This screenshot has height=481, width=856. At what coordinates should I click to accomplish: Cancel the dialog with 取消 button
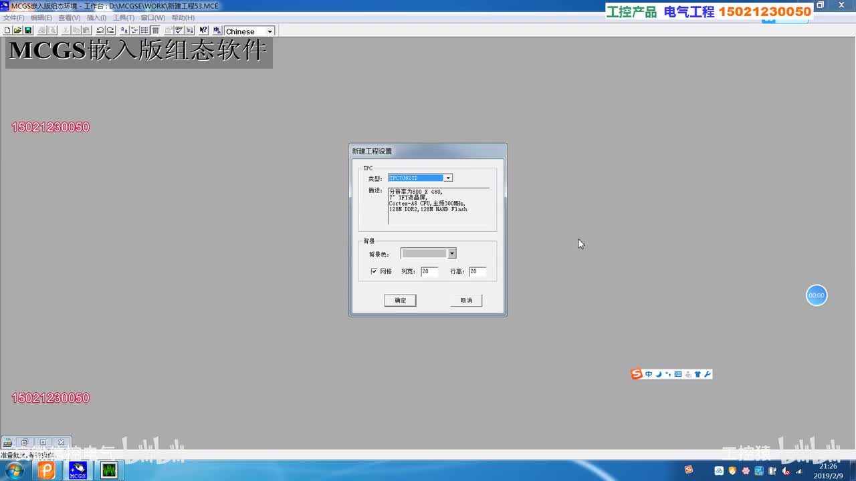(466, 301)
